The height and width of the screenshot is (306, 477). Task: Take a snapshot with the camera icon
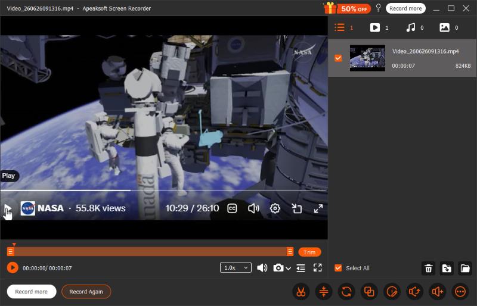[278, 268]
